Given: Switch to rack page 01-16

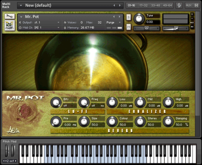Looking at the screenshot, I should tap(132, 5).
